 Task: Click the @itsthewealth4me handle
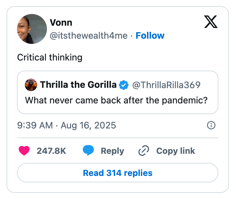(x=88, y=36)
